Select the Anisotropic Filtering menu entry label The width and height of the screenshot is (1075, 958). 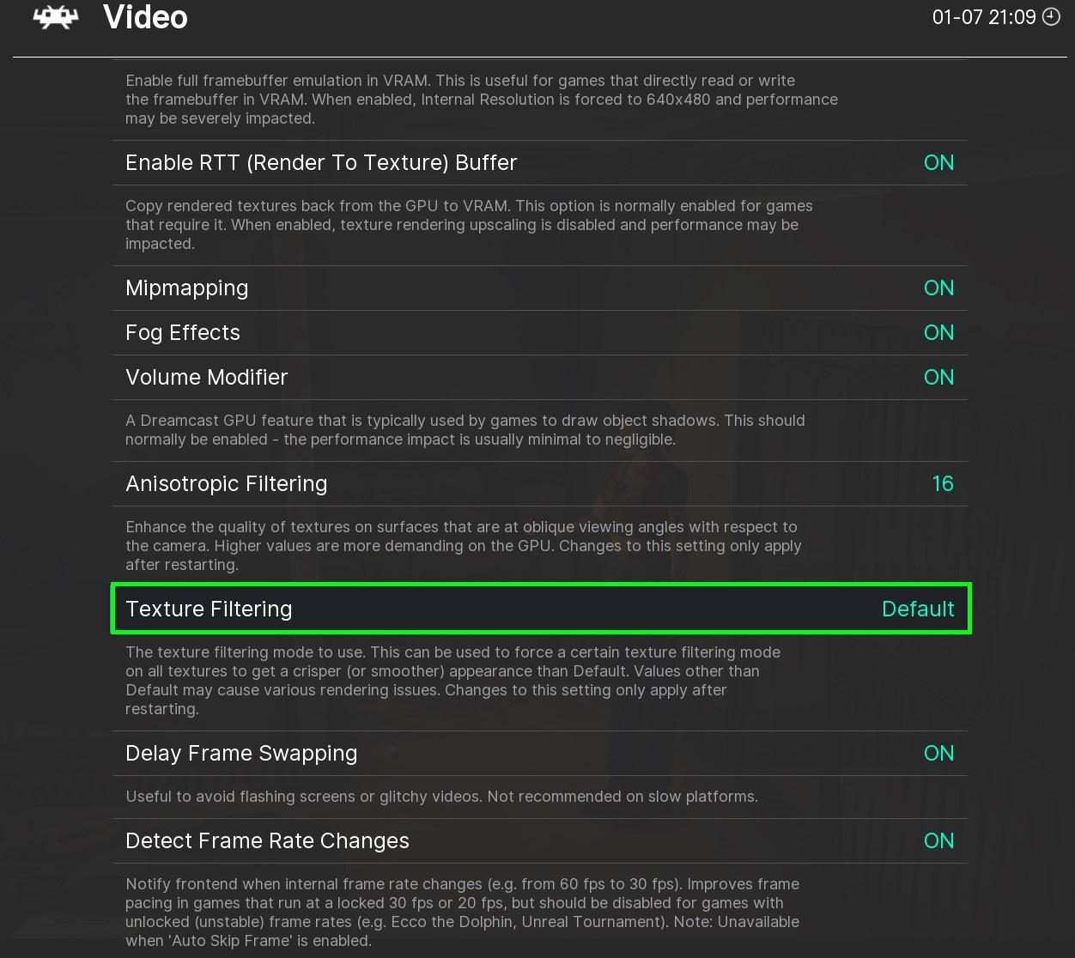(x=226, y=484)
